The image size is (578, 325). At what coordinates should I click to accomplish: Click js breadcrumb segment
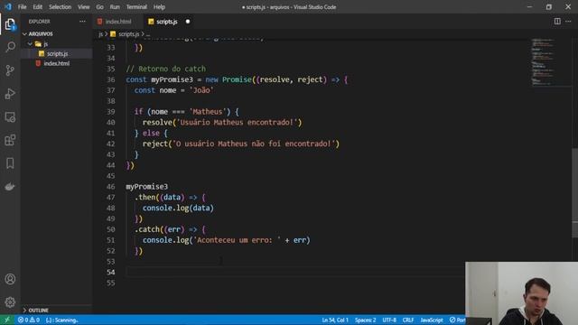click(x=100, y=34)
